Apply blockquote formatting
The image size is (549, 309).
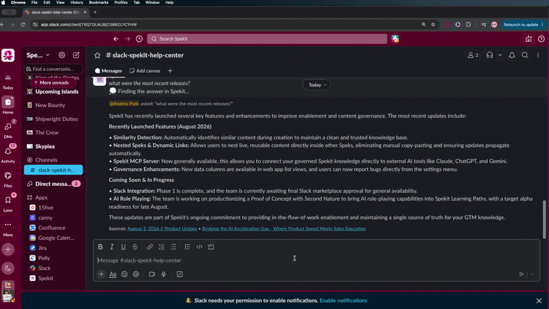click(x=187, y=247)
